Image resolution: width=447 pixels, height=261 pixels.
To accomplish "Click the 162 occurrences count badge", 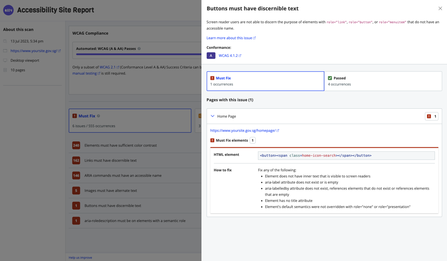I will [76, 160].
